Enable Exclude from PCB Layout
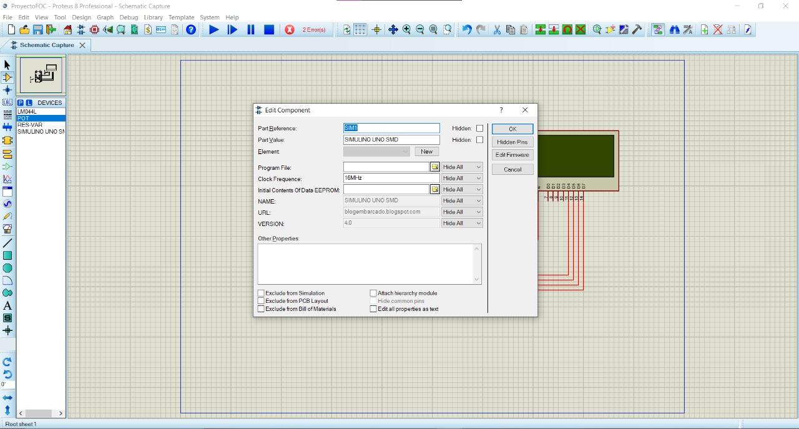This screenshot has height=429, width=799. coord(261,301)
